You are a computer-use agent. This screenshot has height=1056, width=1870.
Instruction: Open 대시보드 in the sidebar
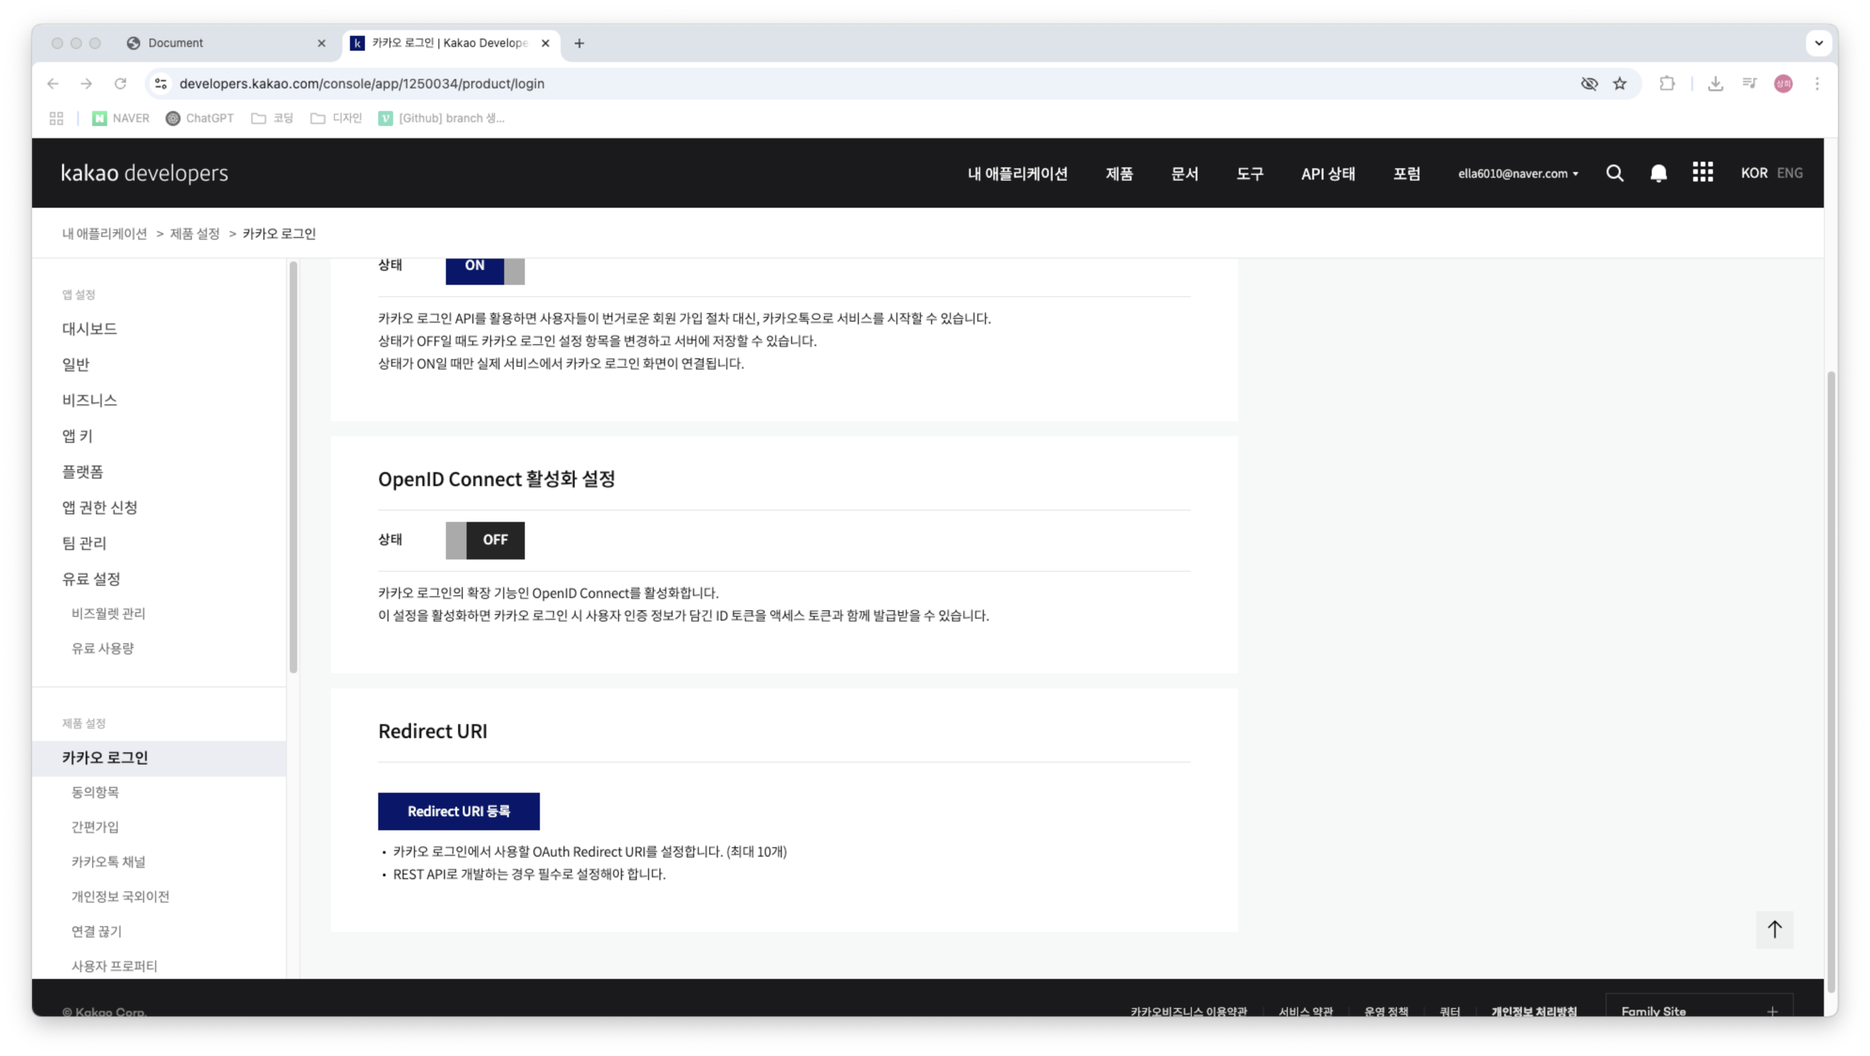(x=89, y=329)
